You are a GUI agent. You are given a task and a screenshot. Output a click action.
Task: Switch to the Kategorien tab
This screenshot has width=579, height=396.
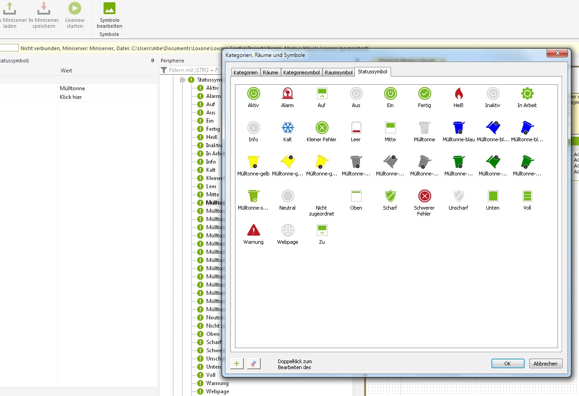click(245, 72)
